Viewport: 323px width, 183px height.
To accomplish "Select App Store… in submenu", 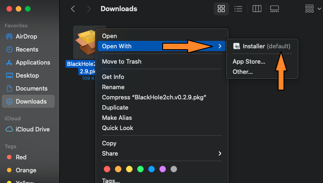I will click(x=262, y=62).
